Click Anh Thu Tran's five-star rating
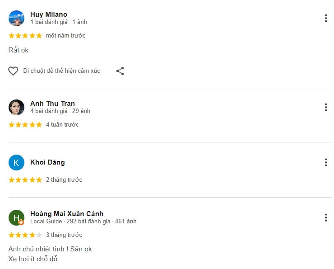Screen dimensions: 334x269 [25, 125]
